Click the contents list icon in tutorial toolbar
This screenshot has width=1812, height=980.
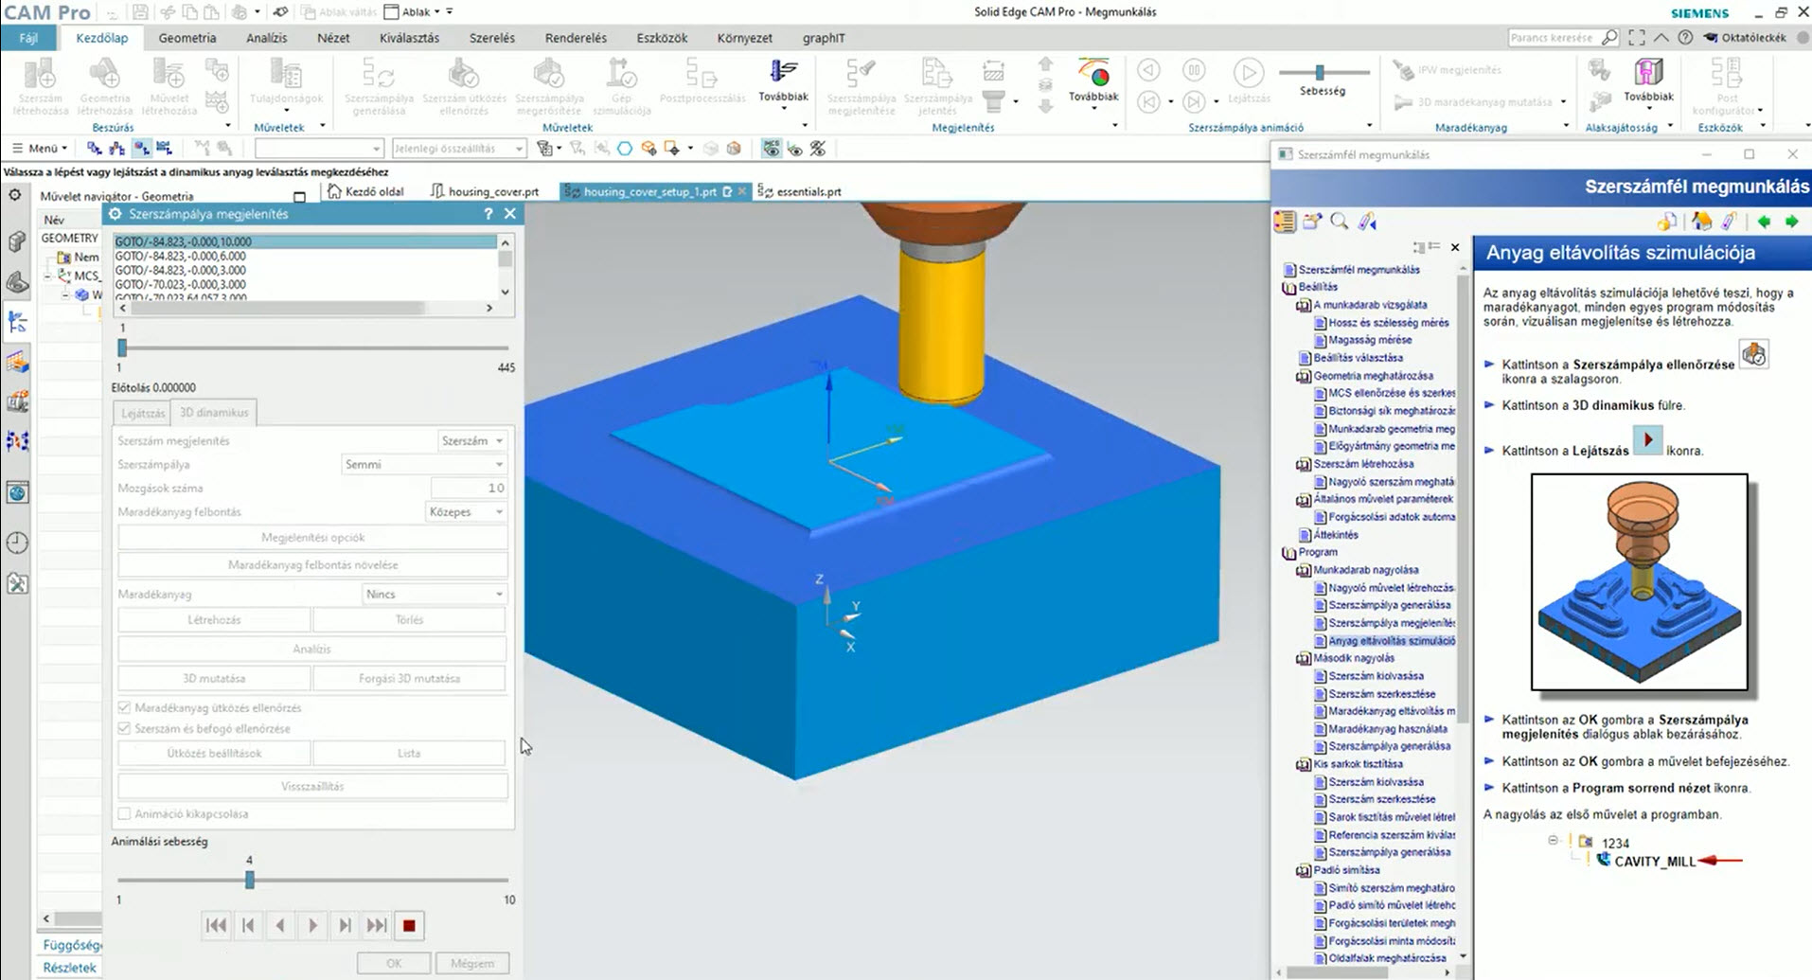pos(1285,222)
